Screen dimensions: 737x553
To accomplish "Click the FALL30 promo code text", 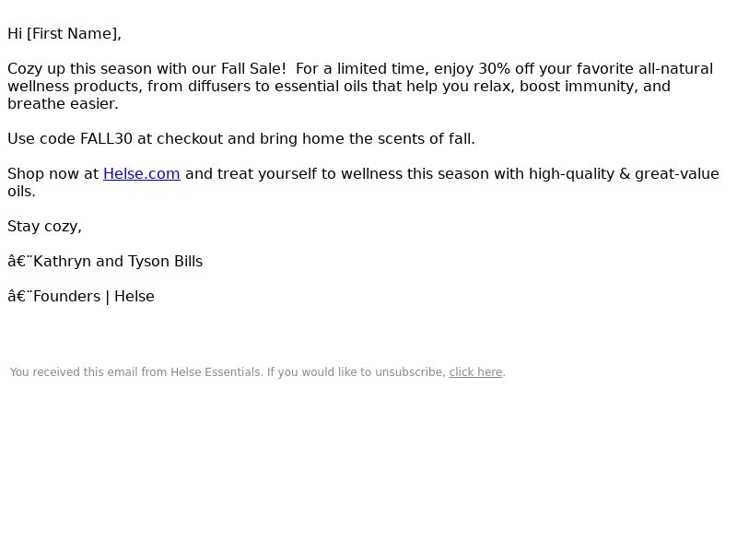I will point(106,139).
